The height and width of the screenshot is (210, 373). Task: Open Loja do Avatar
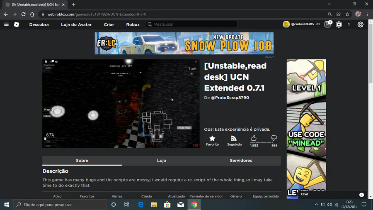click(76, 24)
